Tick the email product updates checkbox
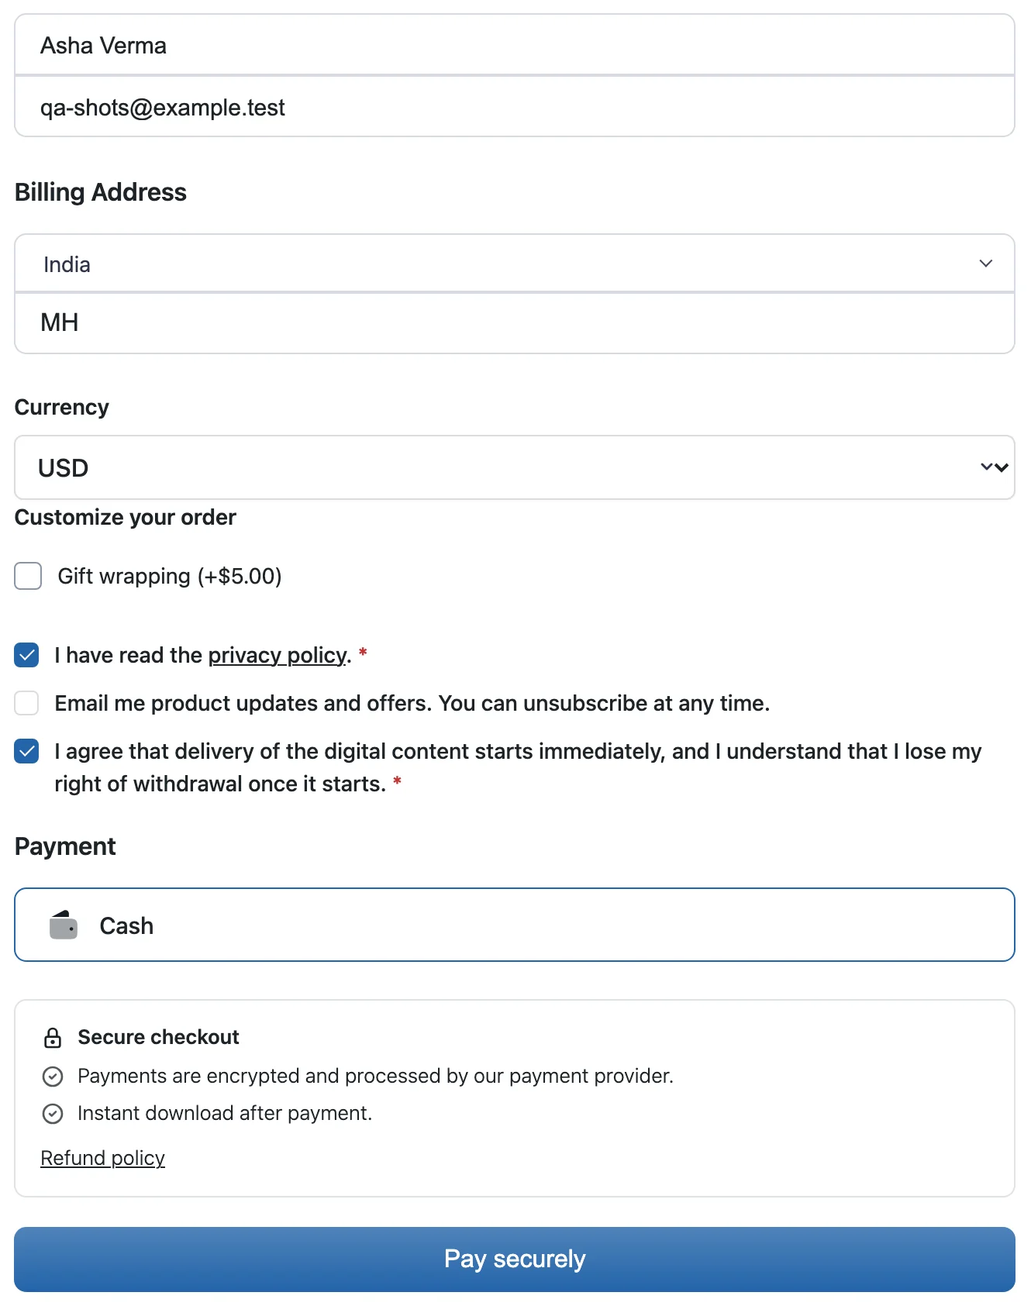The image size is (1031, 1306). pos(26,703)
